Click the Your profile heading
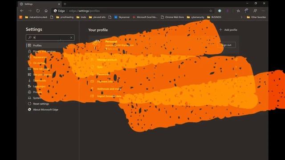The height and width of the screenshot is (160, 285). click(x=98, y=30)
